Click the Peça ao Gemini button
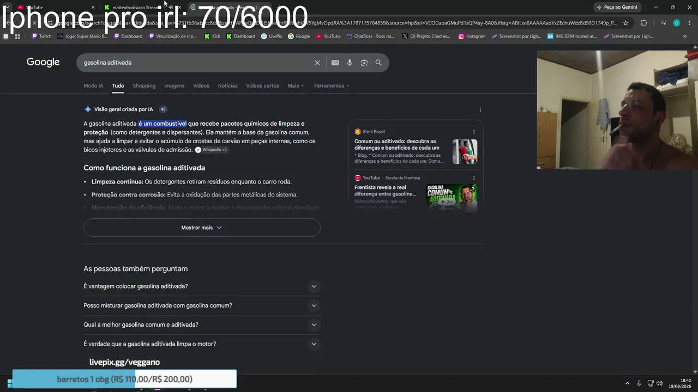This screenshot has height=392, width=698. 617,7
